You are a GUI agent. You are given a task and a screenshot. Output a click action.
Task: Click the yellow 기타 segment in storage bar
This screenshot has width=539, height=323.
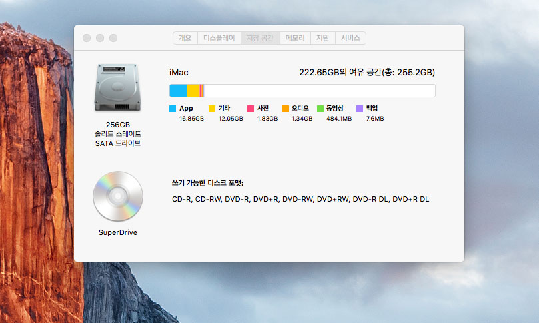pos(193,91)
